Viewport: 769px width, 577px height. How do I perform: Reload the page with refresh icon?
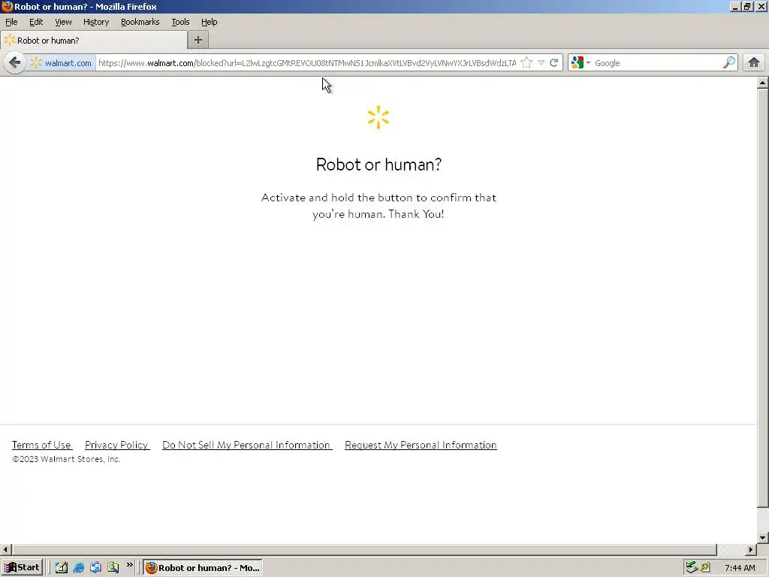click(554, 63)
